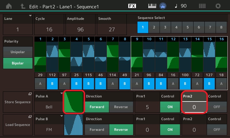Switch step 2 pulse type B toggle

52,84
